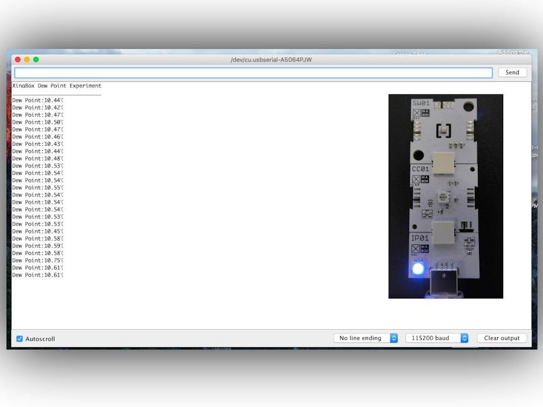
Task: Click the Dew Point:10.55 line
Action: [38, 188]
